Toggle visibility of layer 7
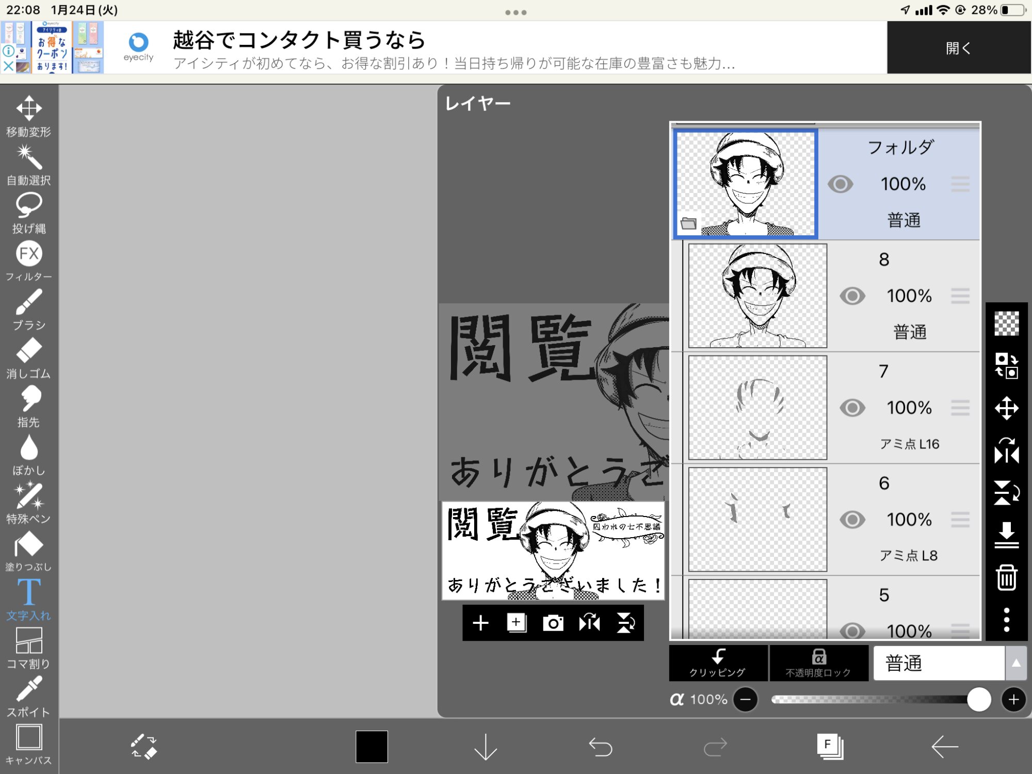The width and height of the screenshot is (1032, 774). pos(852,408)
